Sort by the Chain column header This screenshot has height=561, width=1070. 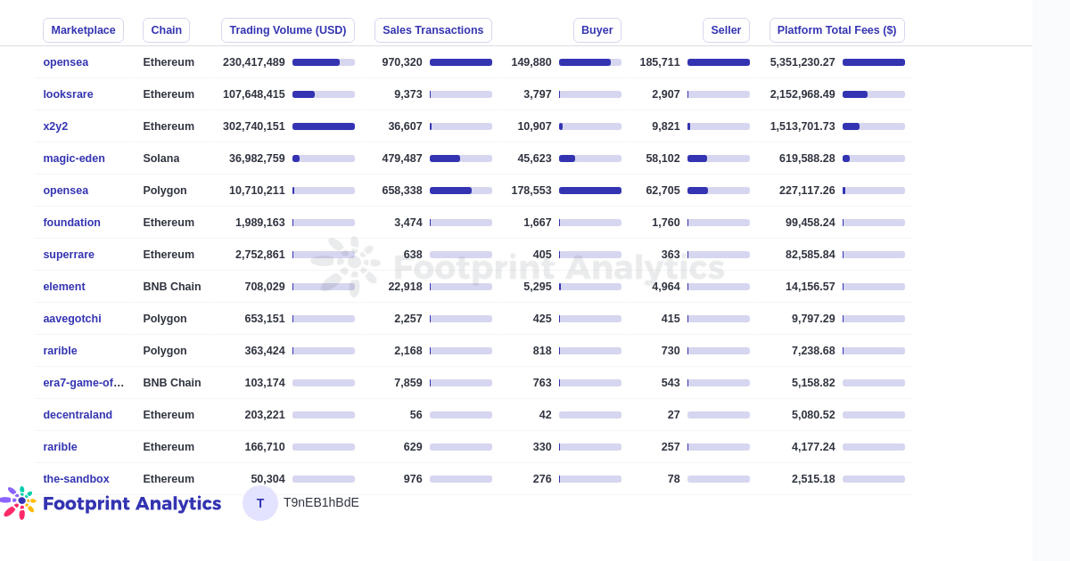pyautogui.click(x=166, y=30)
